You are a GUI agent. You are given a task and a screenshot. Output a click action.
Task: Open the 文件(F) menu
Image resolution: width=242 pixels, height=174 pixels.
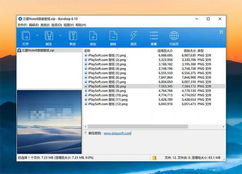tap(22, 25)
